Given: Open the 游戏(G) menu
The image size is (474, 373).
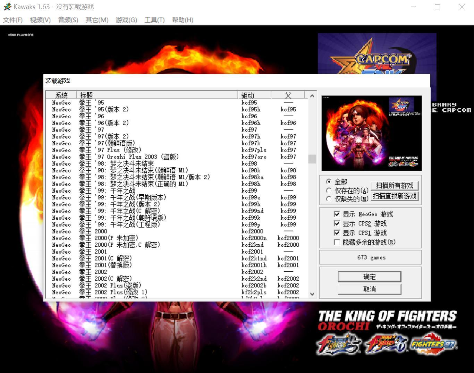Looking at the screenshot, I should click(x=126, y=20).
